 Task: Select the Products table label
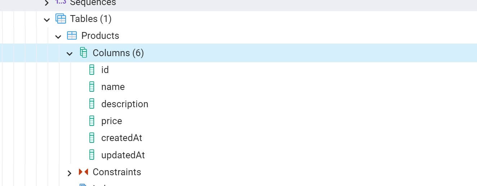tap(100, 36)
